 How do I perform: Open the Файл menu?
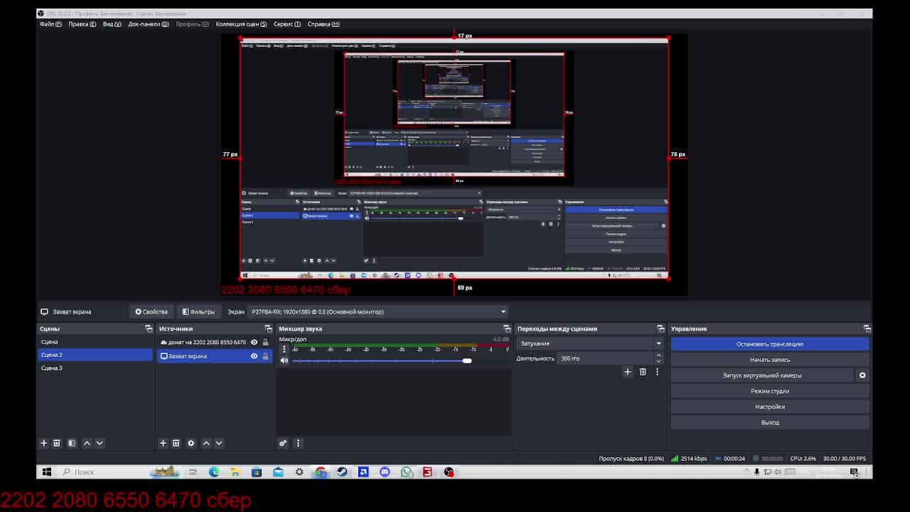(50, 24)
